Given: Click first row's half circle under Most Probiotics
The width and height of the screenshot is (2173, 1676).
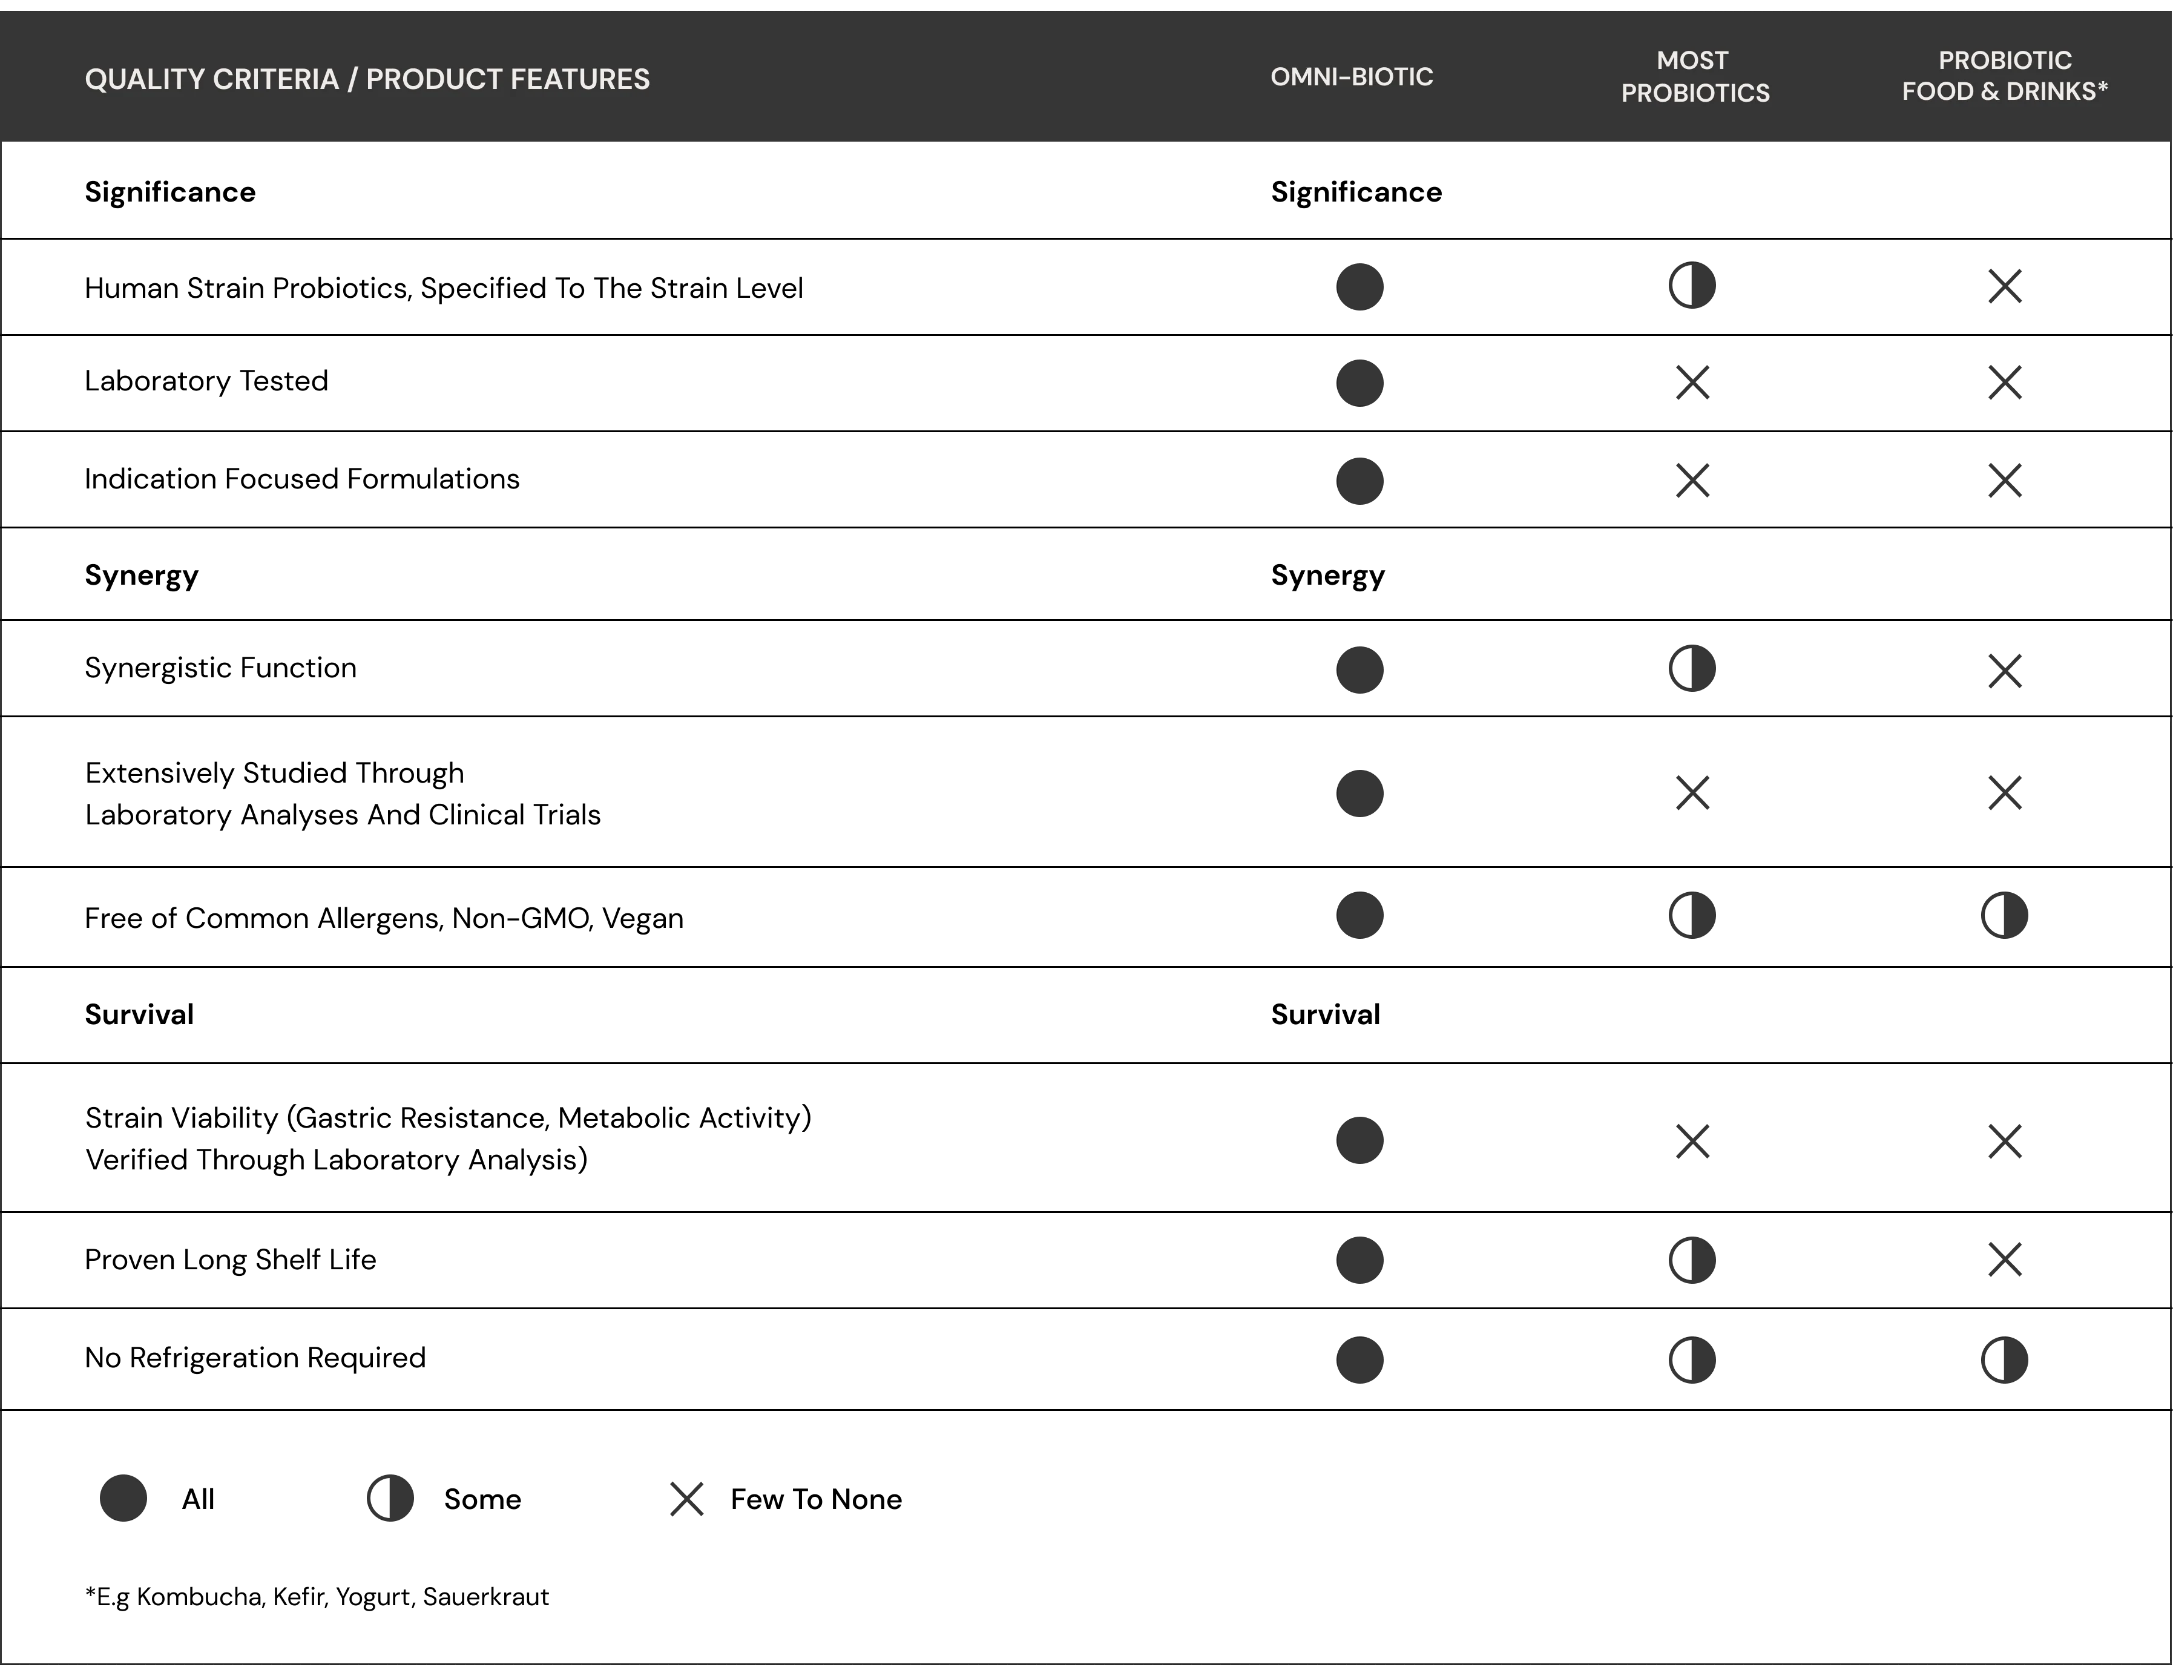Looking at the screenshot, I should click(x=1691, y=286).
